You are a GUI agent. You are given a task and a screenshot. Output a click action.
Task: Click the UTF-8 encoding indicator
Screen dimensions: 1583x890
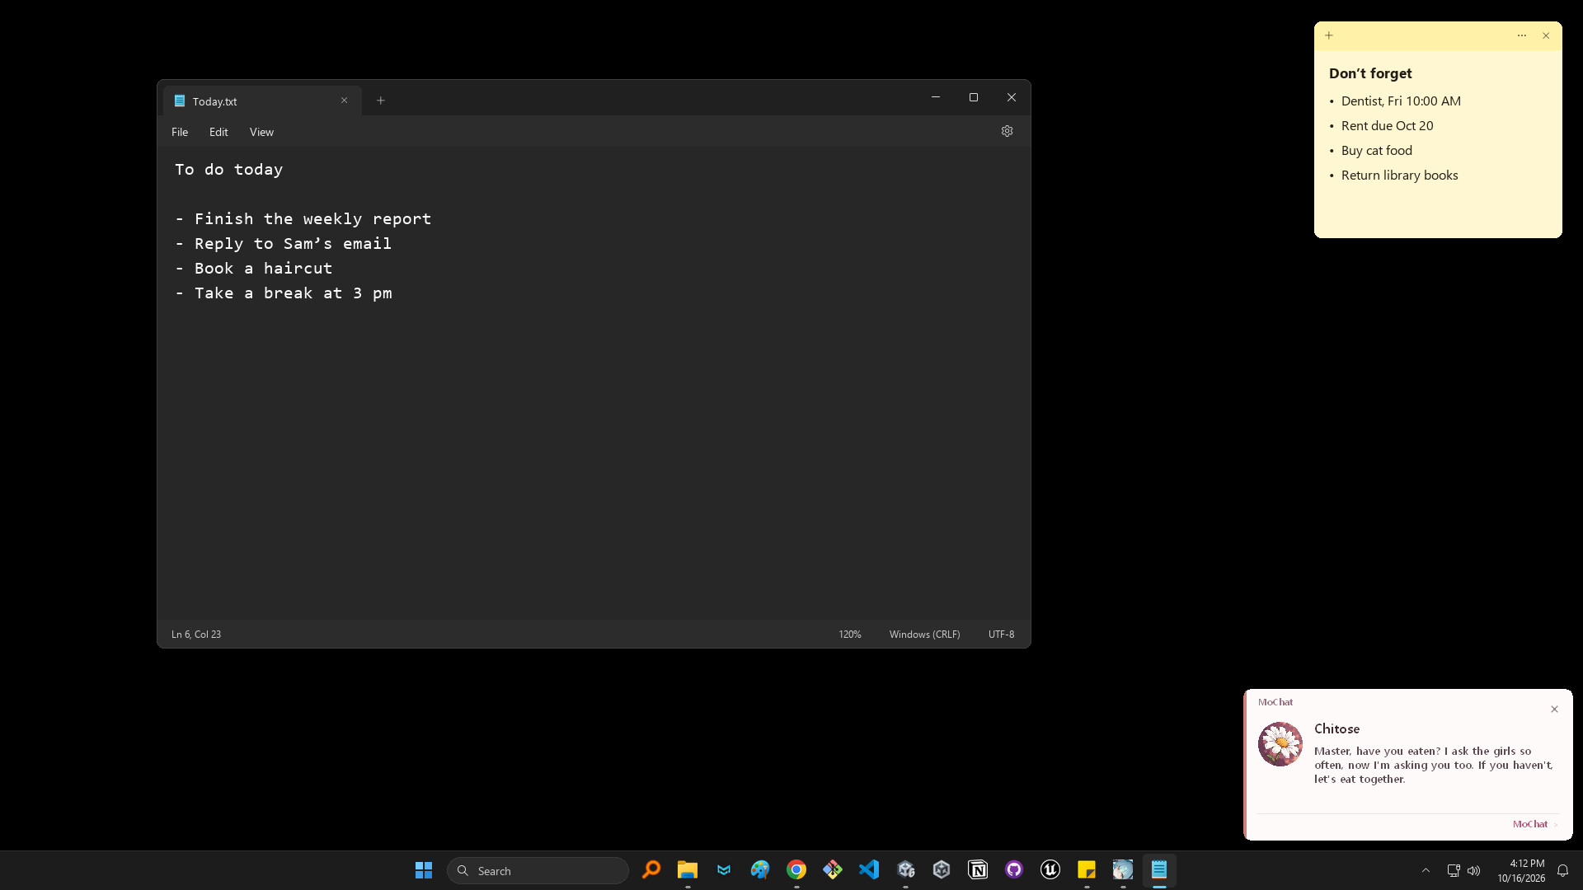point(1001,635)
